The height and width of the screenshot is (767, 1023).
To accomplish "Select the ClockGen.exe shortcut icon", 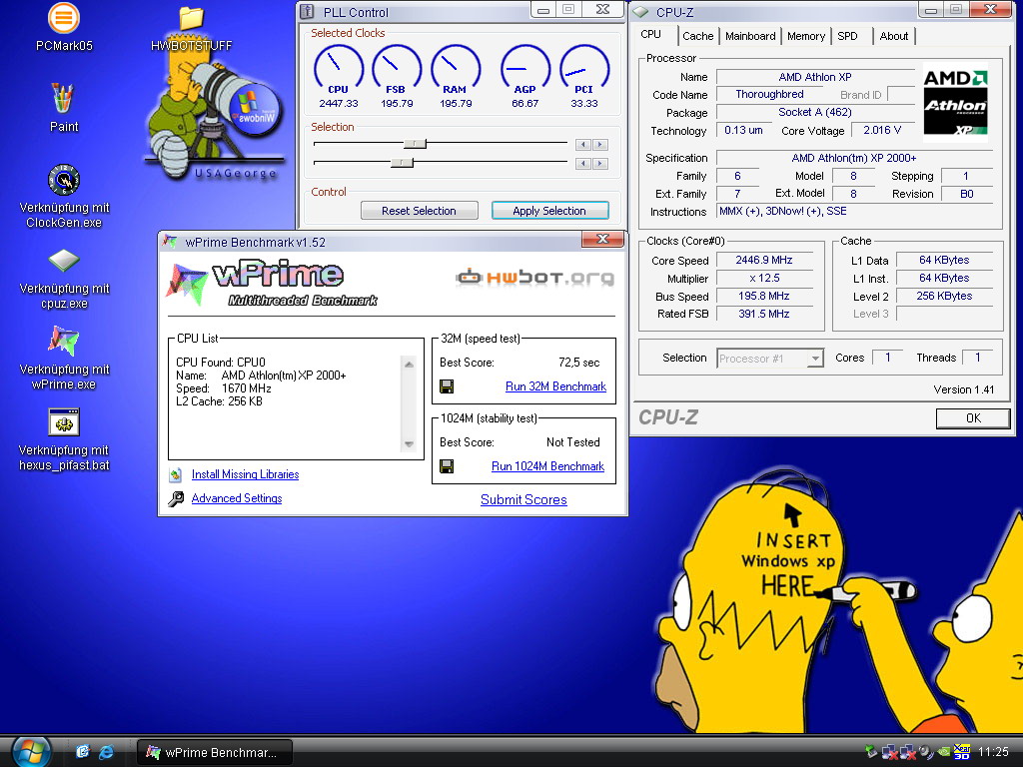I will click(64, 180).
